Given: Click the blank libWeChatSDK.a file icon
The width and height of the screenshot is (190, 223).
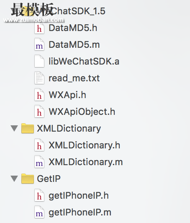Looking at the screenshot, I should pos(39,61).
